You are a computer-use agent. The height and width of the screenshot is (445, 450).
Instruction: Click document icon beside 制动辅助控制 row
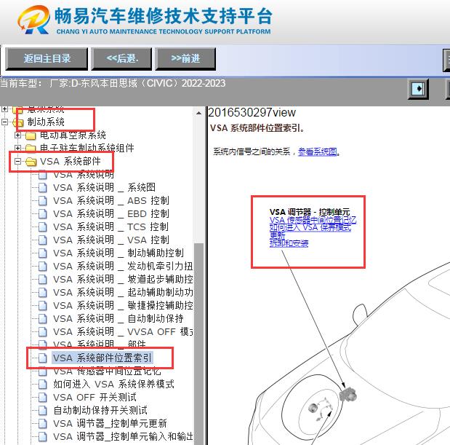point(42,253)
